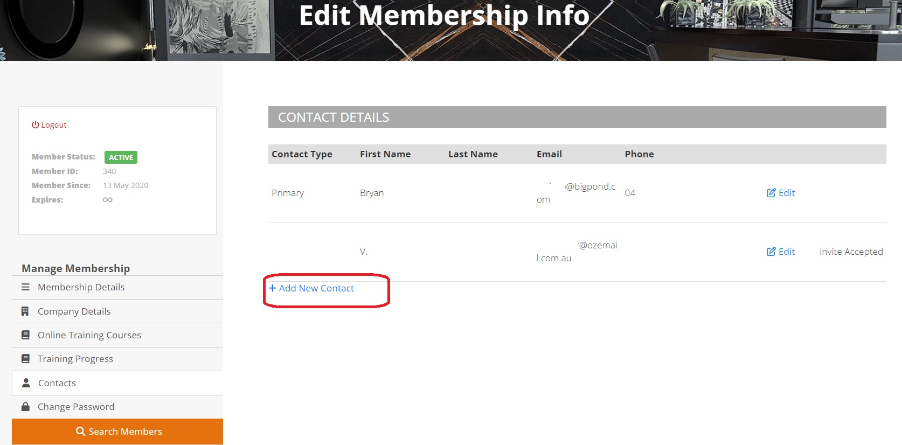Viewport: 902px width, 445px height.
Task: Click the padlock icon beside Change Password
Action: tap(25, 406)
